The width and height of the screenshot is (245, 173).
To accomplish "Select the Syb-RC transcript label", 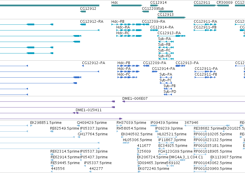I will pyautogui.click(x=164, y=50).
